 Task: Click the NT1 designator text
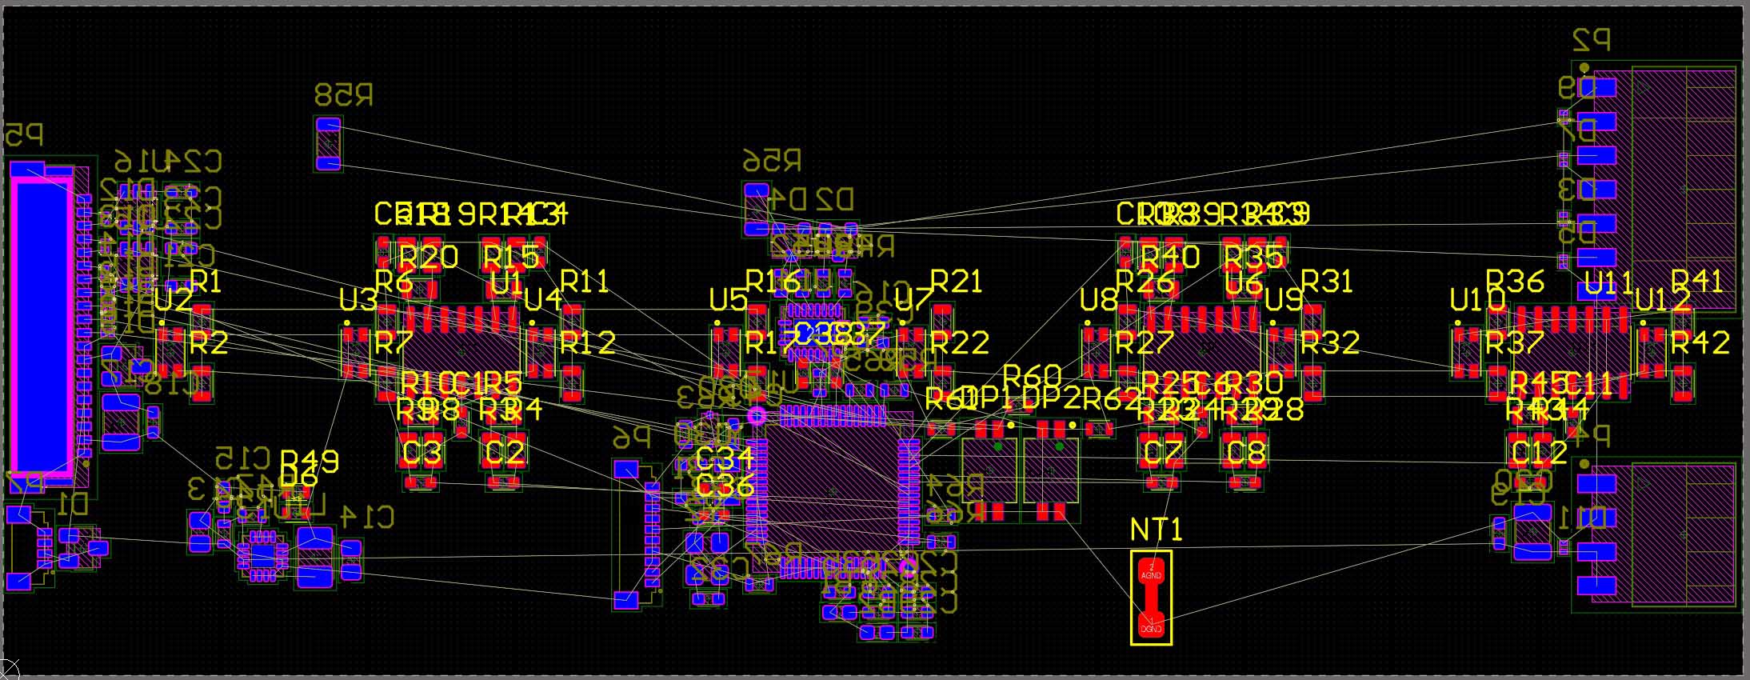pos(1156,529)
